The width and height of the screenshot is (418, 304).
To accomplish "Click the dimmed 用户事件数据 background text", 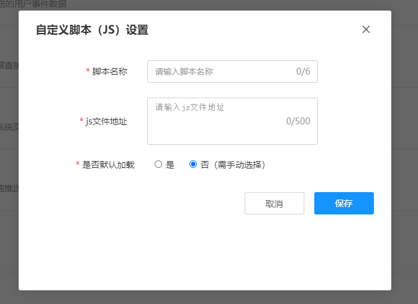I will 39,4.
